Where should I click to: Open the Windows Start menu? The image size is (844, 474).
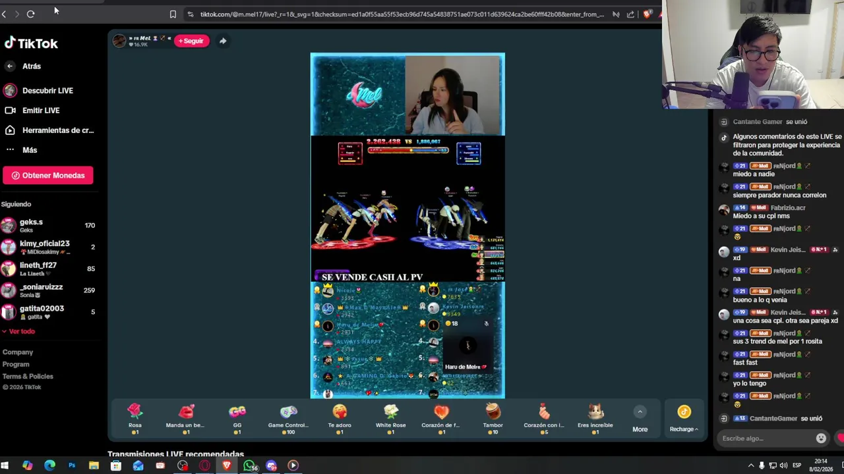pos(5,465)
